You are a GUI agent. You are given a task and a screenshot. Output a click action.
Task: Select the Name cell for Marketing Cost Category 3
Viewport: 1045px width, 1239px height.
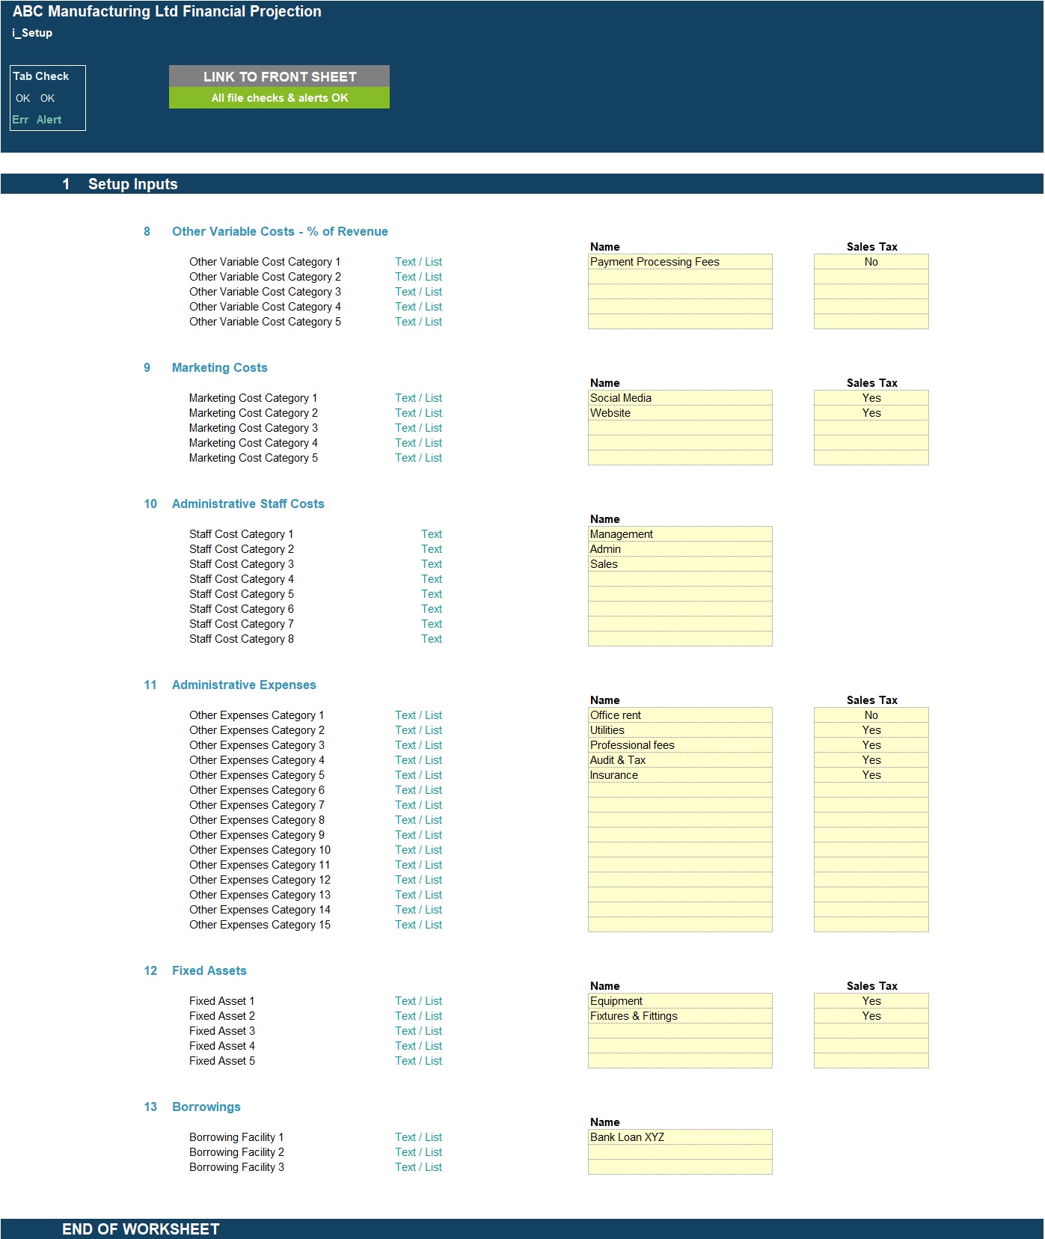(x=680, y=428)
